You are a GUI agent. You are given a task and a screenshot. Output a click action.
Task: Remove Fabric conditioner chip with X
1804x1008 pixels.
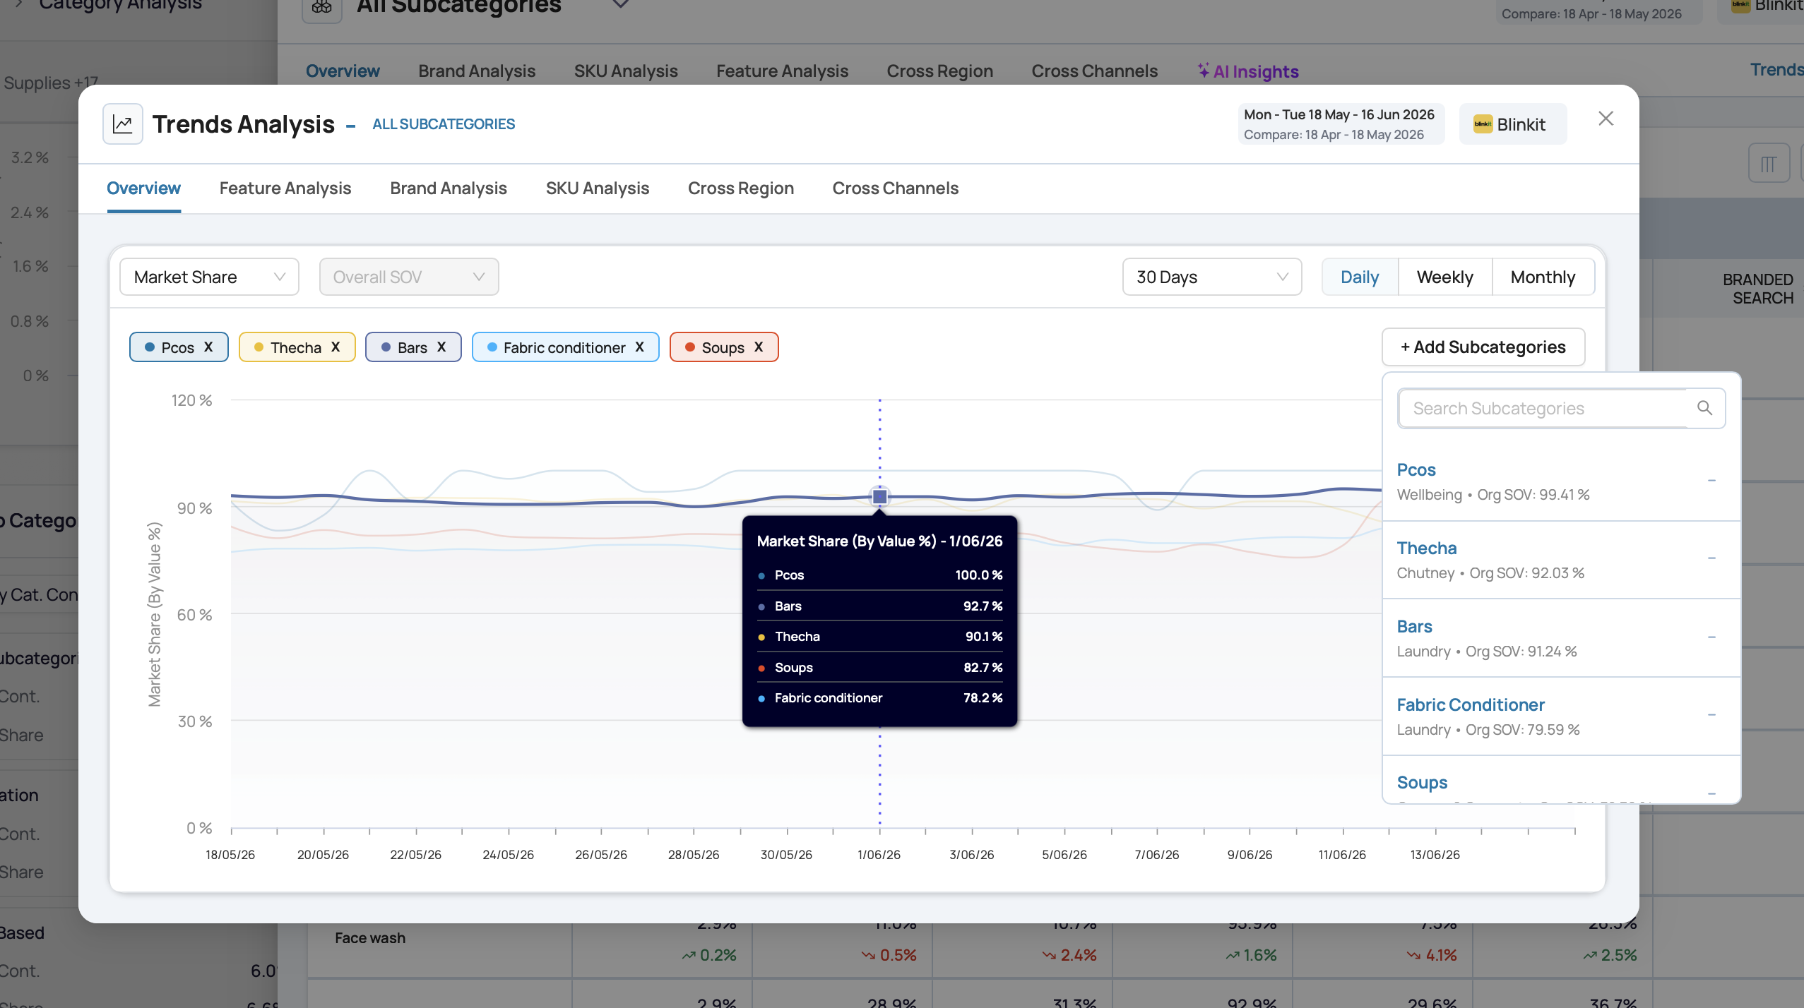[639, 347]
